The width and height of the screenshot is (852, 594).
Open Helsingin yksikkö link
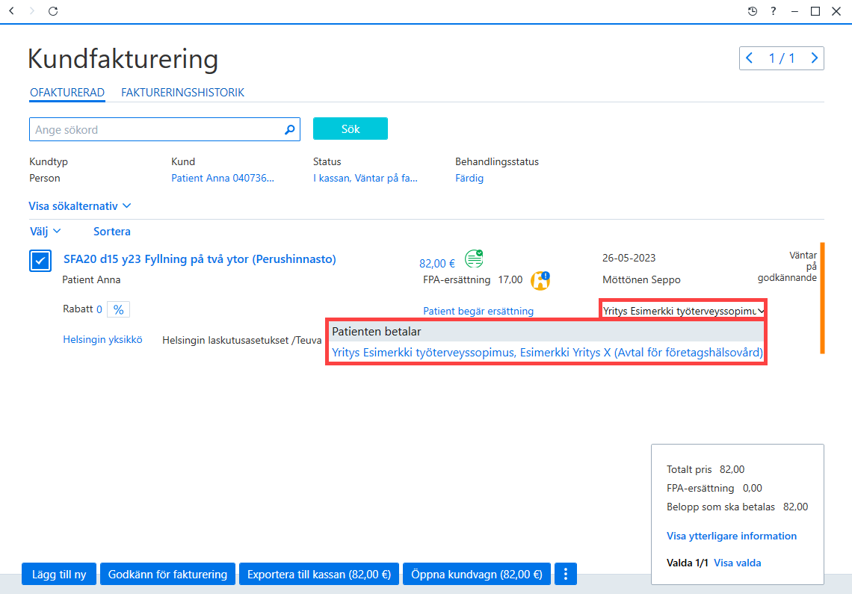[102, 340]
